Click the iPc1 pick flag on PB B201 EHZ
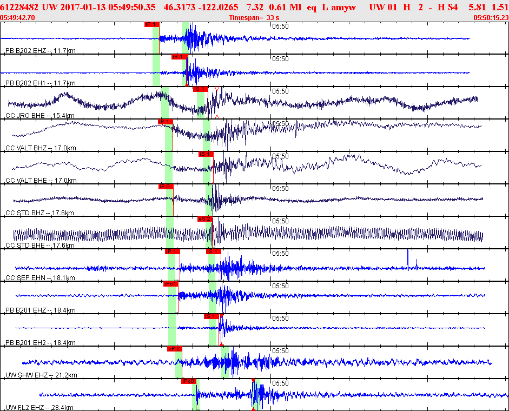Screen dimensions: 509x411 [x=171, y=284]
